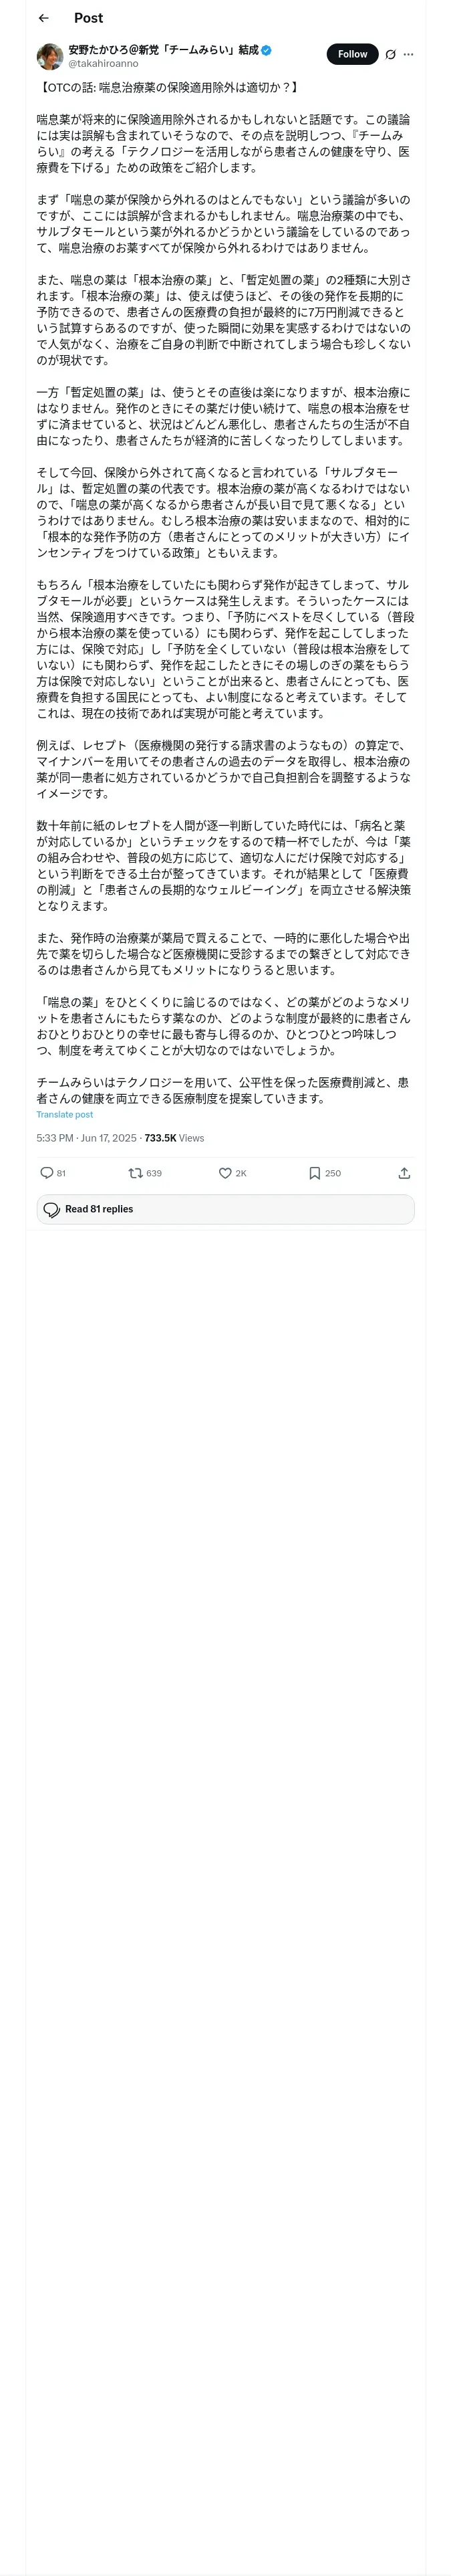The width and height of the screenshot is (451, 2576).
Task: Click the Post heading at the top
Action: pyautogui.click(x=88, y=18)
